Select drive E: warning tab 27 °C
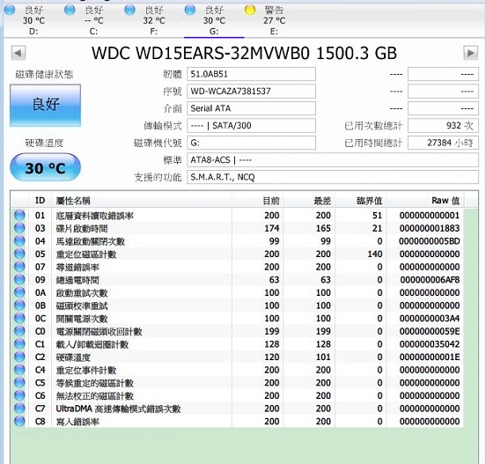Viewport: 486px width, 464px height. 274,20
